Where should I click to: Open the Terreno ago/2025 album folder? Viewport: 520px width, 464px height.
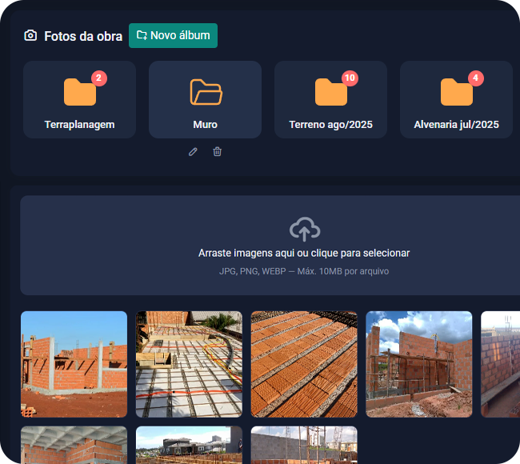(x=330, y=99)
